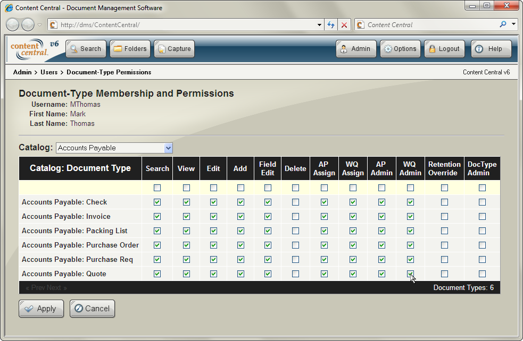Viewport: 523px width, 341px height.
Task: Click the Users breadcrumb link
Action: [49, 72]
